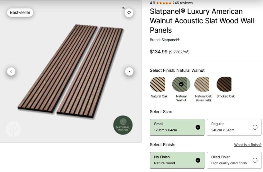Show next product image with right arrow

tap(129, 72)
